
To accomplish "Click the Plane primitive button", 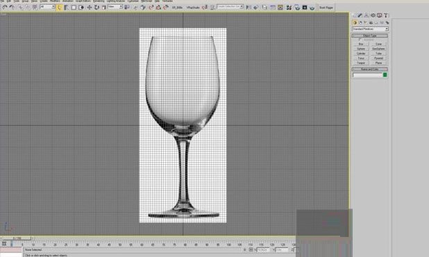I will point(378,63).
